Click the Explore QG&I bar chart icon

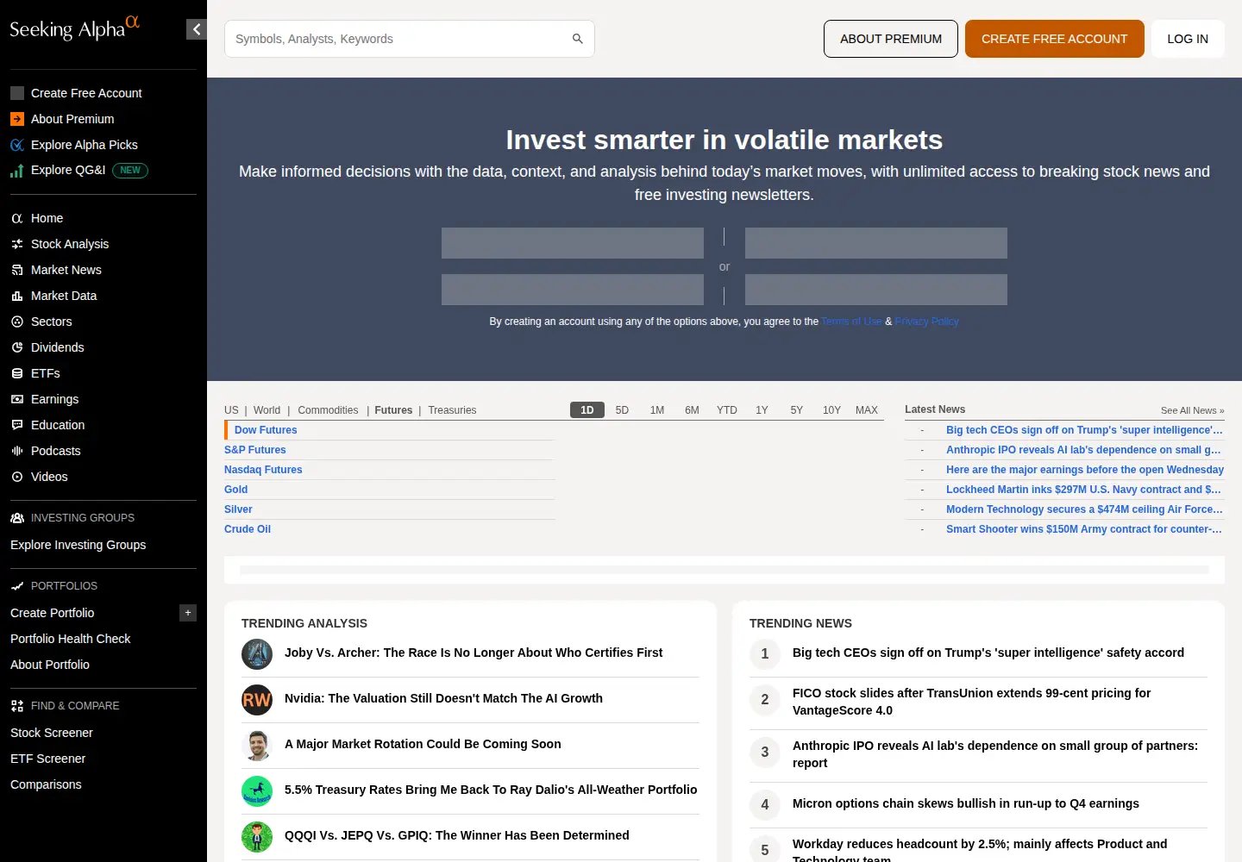pos(17,171)
